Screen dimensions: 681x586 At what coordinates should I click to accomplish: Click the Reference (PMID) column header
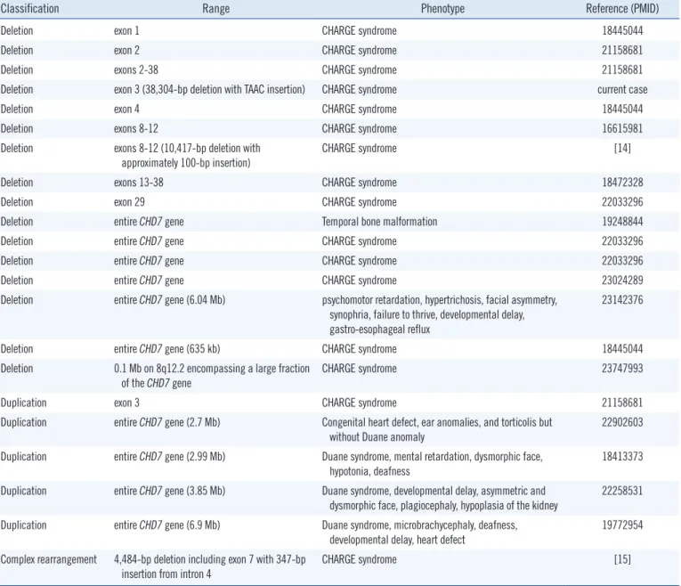tap(622, 9)
